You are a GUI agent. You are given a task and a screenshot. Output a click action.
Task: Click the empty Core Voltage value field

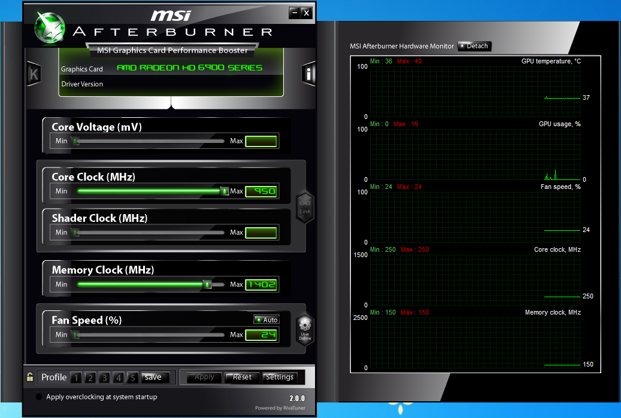261,141
